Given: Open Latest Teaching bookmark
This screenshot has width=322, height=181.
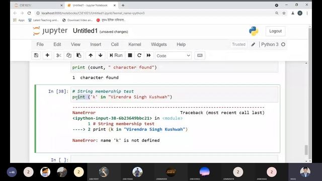Looking at the screenshot, I should point(43,20).
